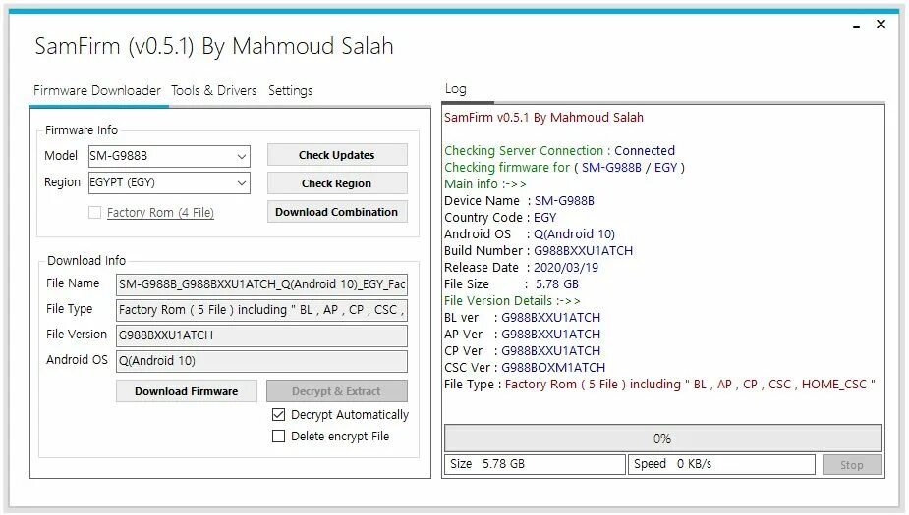The width and height of the screenshot is (909, 515).
Task: Close the SamFirm window
Action: 881,25
